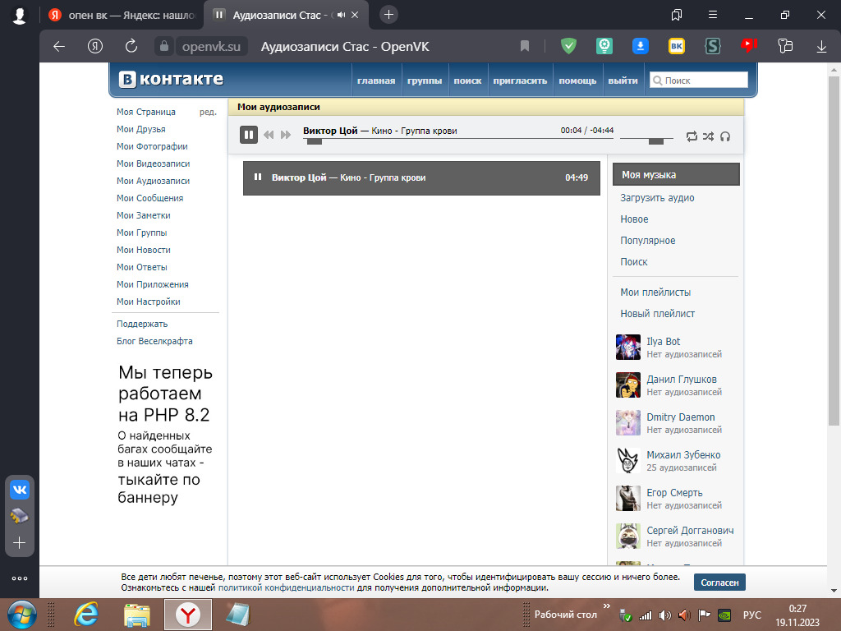Click ред. next to Моя Страница
Screen dimensions: 841x631
pyautogui.click(x=208, y=112)
